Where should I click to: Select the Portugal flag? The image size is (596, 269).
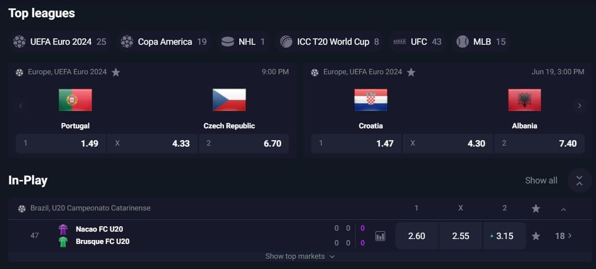pyautogui.click(x=75, y=100)
